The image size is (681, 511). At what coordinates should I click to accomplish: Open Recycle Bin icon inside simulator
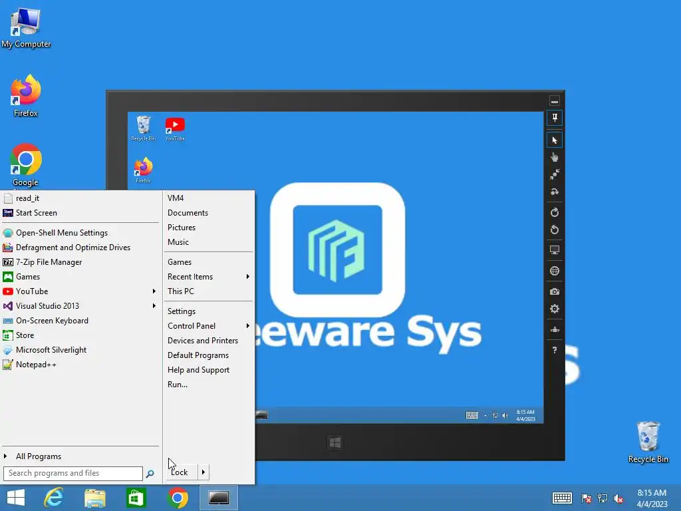(144, 128)
